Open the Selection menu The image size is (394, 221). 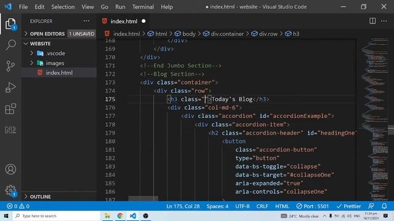63,7
